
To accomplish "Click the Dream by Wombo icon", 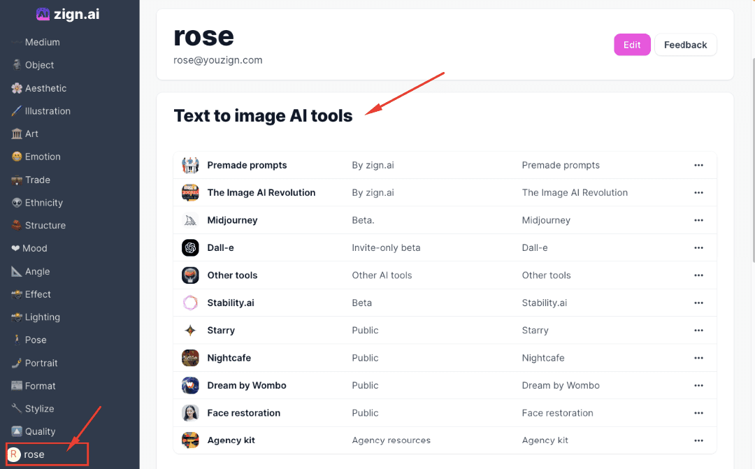I will tap(190, 385).
